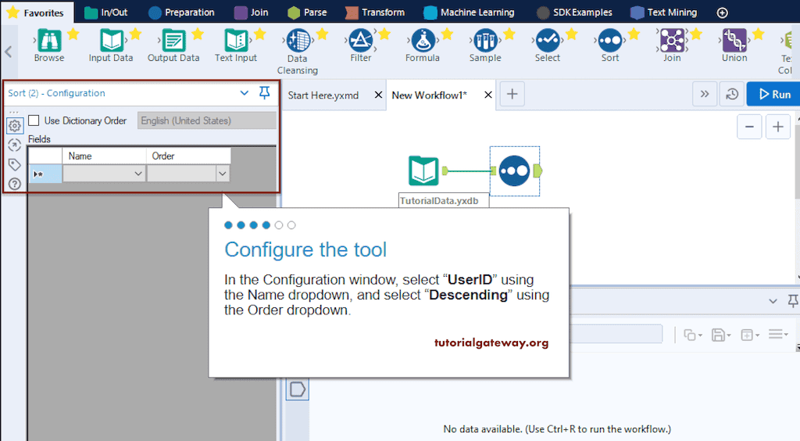Open the annotation tag icon in side panel
The width and height of the screenshot is (800, 441).
coord(14,164)
